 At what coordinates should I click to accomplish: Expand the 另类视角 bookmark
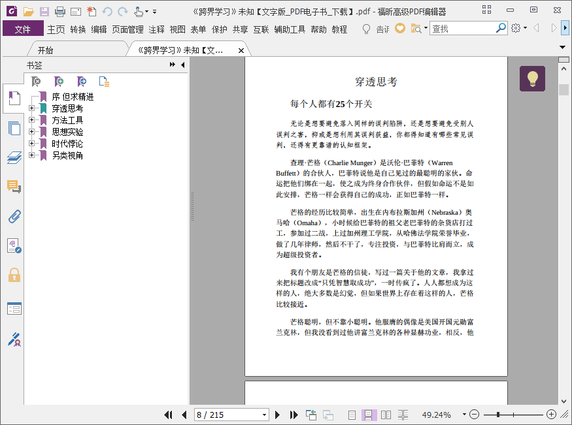tap(32, 155)
